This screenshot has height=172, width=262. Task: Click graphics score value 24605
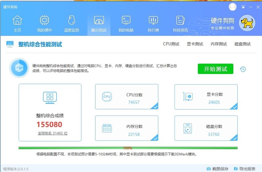point(214,102)
